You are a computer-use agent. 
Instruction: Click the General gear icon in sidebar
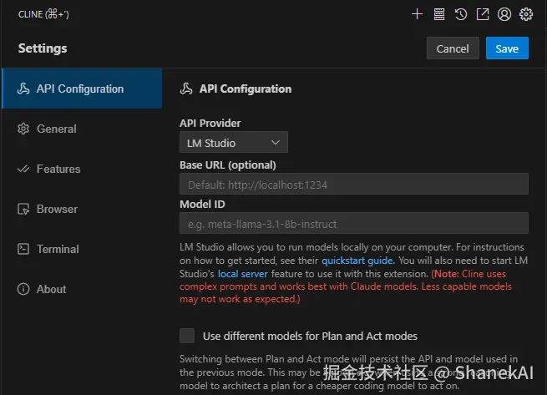tap(23, 129)
